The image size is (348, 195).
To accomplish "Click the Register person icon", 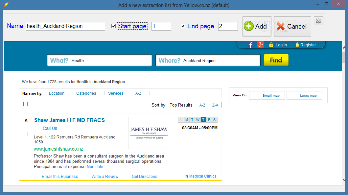I will pyautogui.click(x=297, y=45).
